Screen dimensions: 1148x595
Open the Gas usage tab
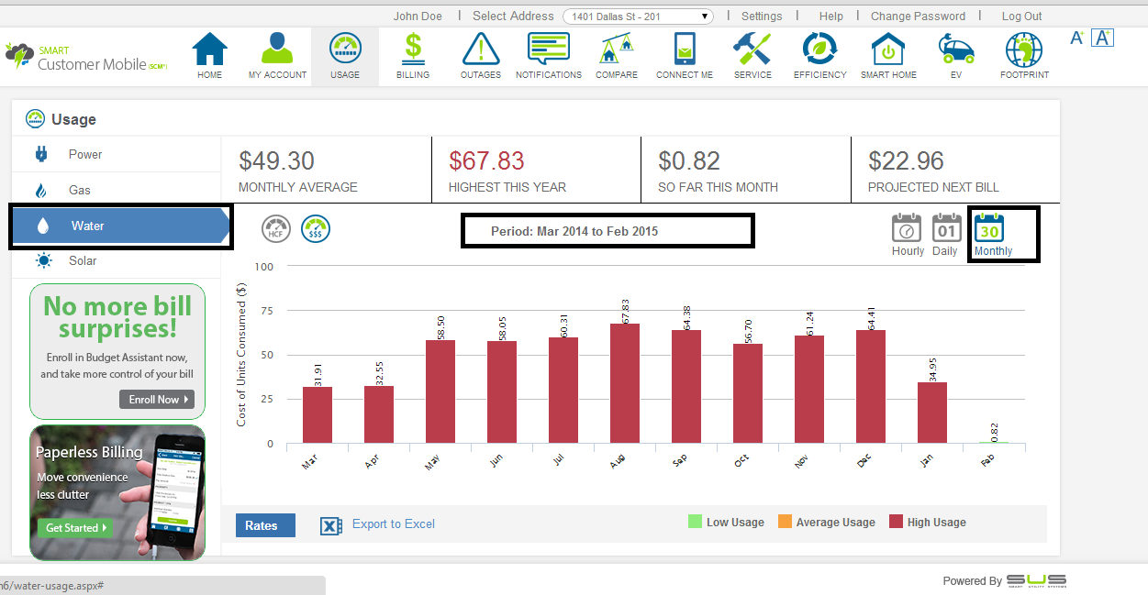80,190
